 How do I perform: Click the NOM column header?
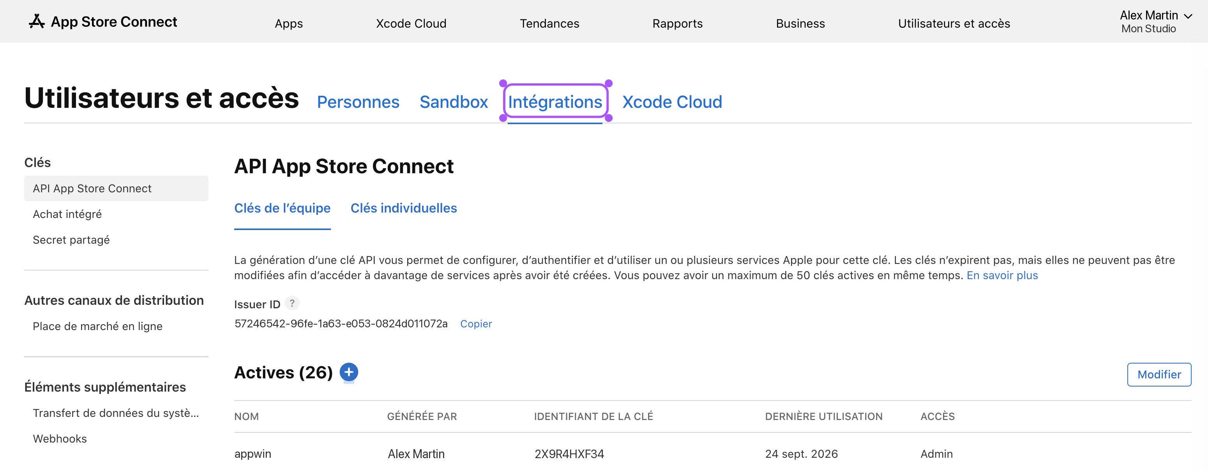click(246, 417)
